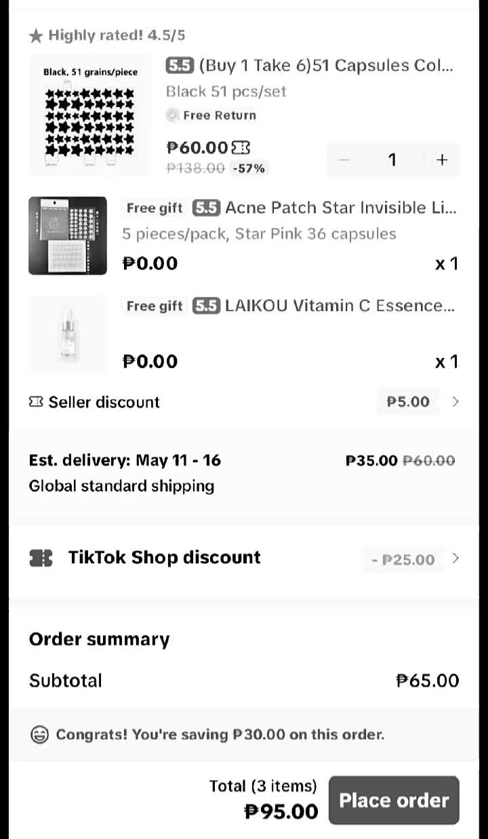Open the LAIKOU Vitamin C Essence thumbnail
The image size is (488, 839).
pyautogui.click(x=68, y=334)
